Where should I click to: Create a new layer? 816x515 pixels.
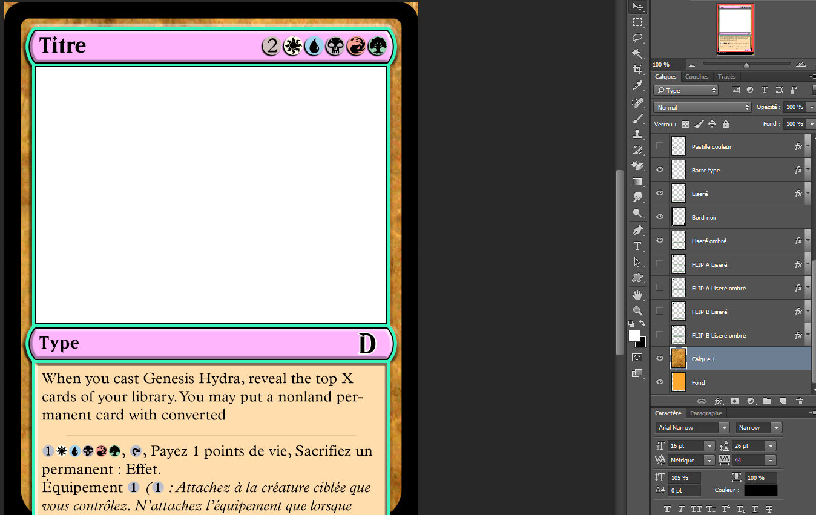(783, 401)
